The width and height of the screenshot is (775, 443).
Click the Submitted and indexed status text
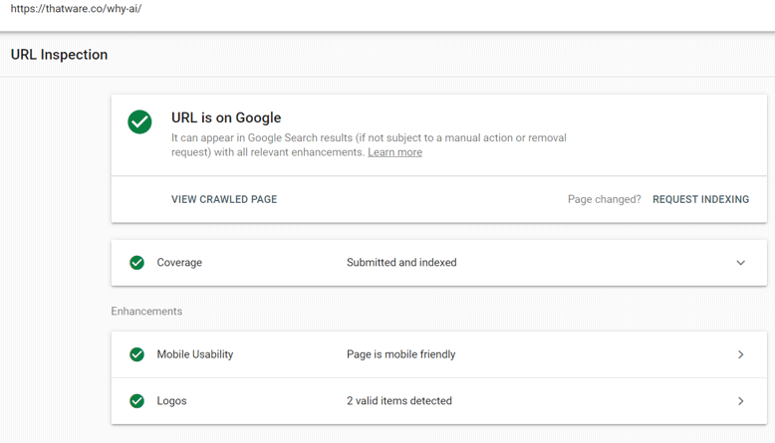point(401,263)
